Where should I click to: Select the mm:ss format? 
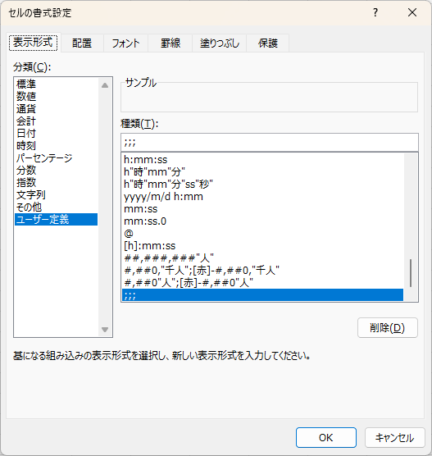pyautogui.click(x=263, y=209)
